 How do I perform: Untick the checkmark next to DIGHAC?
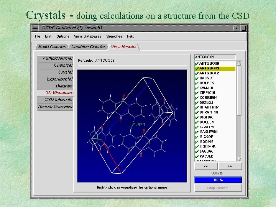(197, 117)
